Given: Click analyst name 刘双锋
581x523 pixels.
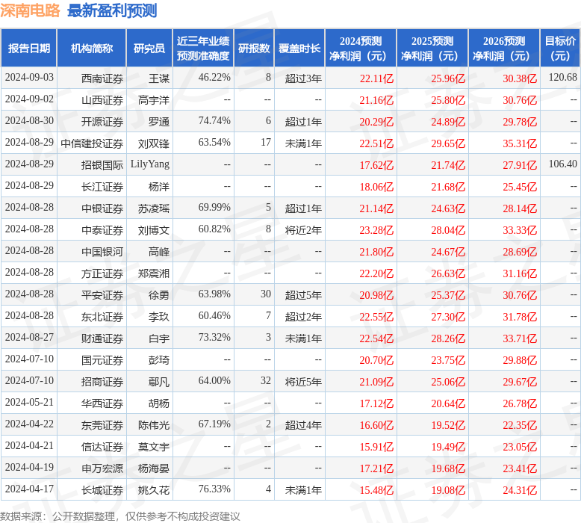Looking at the screenshot, I should [154, 143].
